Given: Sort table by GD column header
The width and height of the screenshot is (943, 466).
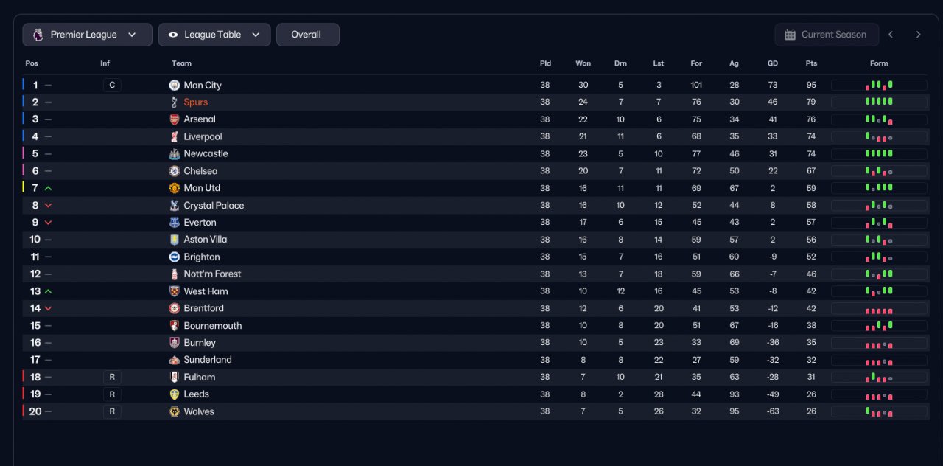Looking at the screenshot, I should [772, 63].
